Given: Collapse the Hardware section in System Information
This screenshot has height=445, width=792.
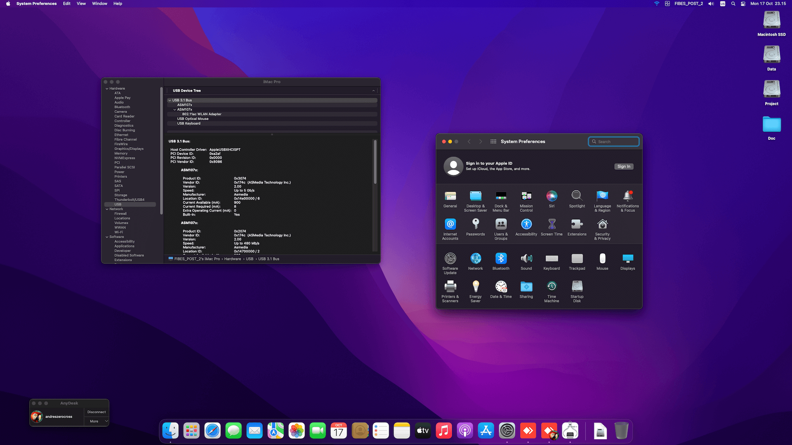Looking at the screenshot, I should (x=107, y=89).
